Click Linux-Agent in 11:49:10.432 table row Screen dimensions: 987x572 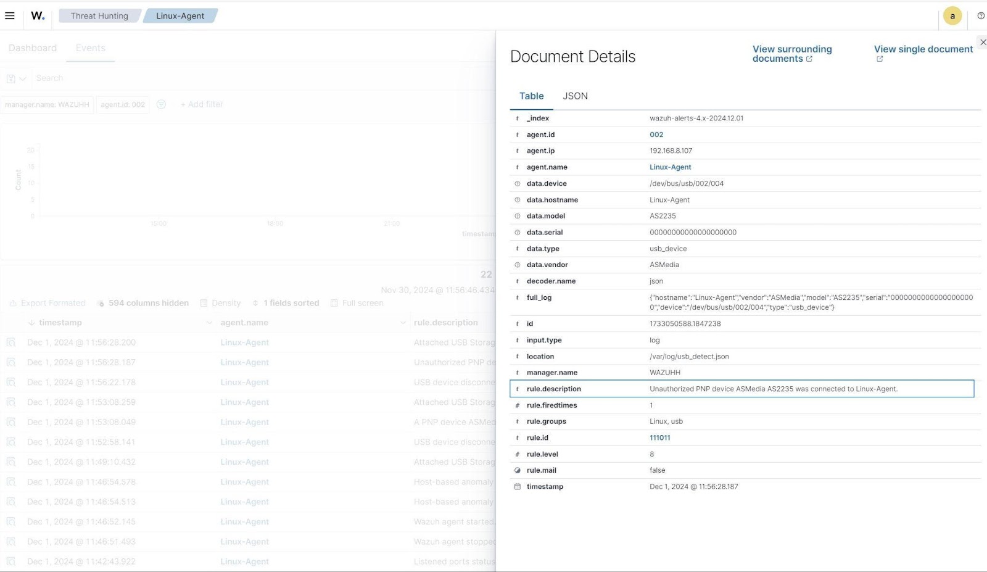tap(244, 462)
